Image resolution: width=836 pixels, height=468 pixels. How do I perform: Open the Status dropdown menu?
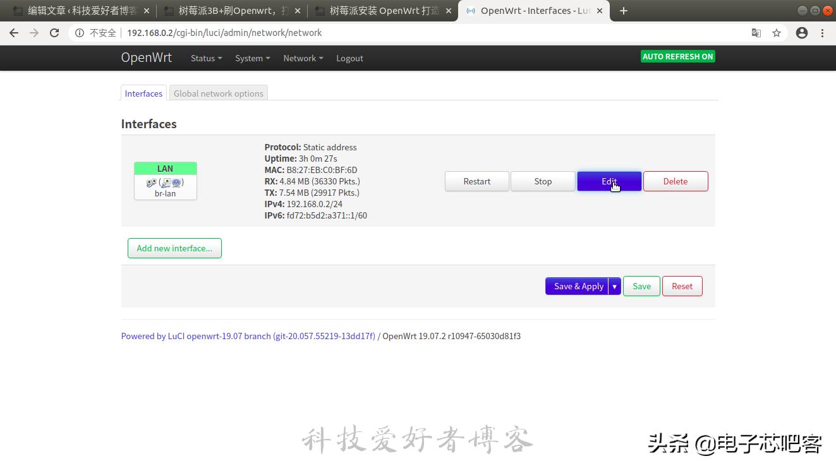[x=205, y=58]
